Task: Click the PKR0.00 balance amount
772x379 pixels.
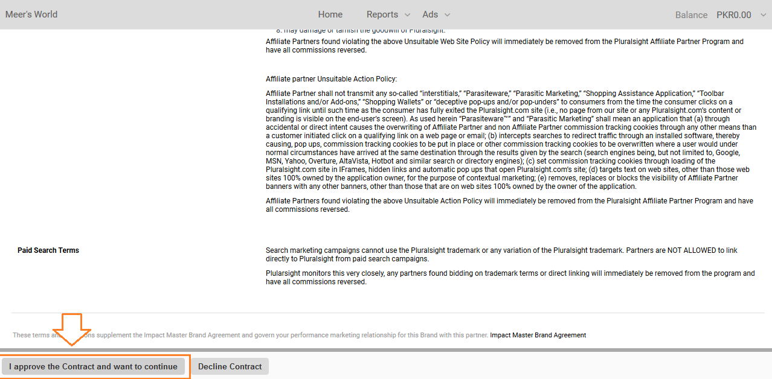Action: click(734, 15)
